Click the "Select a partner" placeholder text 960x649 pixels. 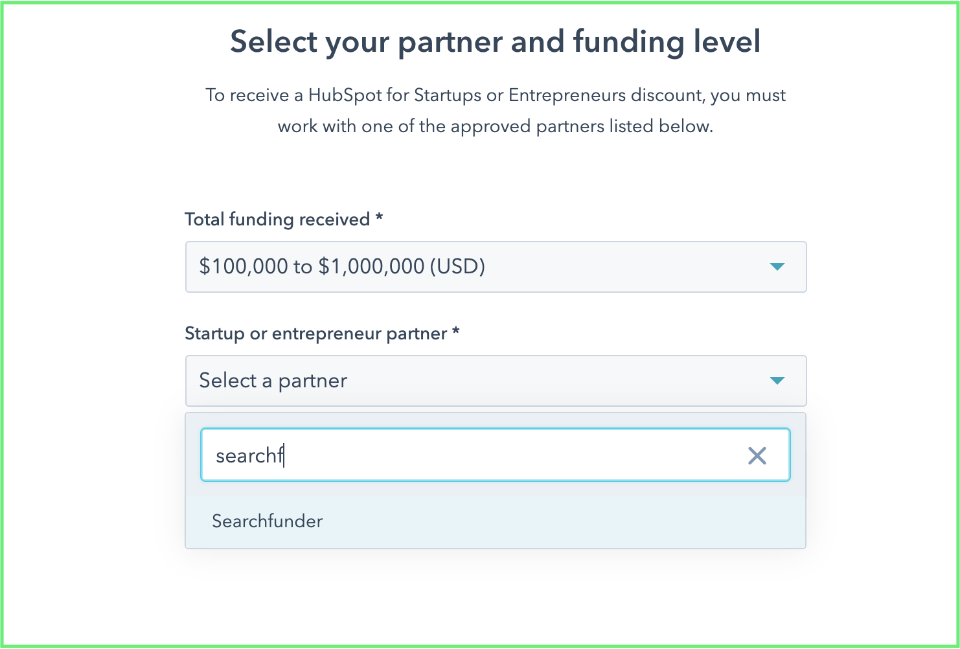click(273, 381)
